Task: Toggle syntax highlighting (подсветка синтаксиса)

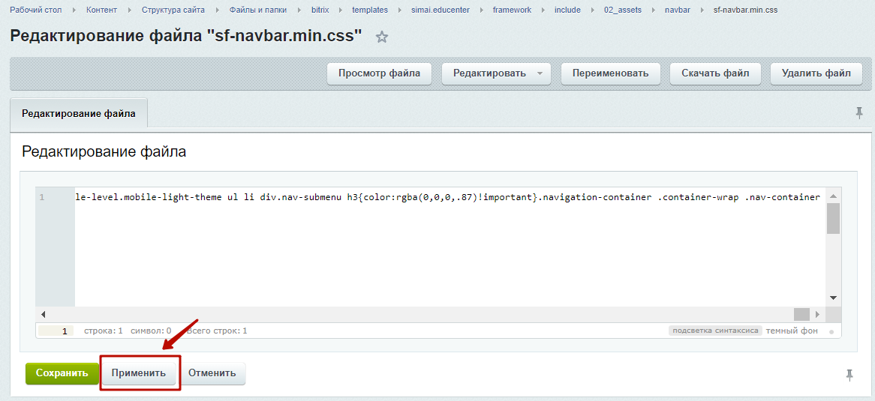Action: point(715,331)
